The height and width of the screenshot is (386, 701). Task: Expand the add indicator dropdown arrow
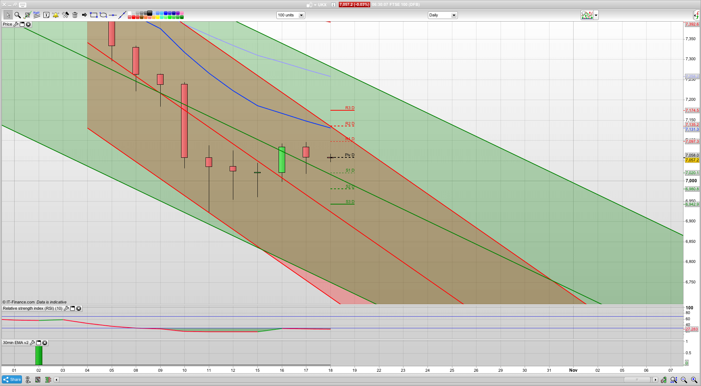coord(595,15)
